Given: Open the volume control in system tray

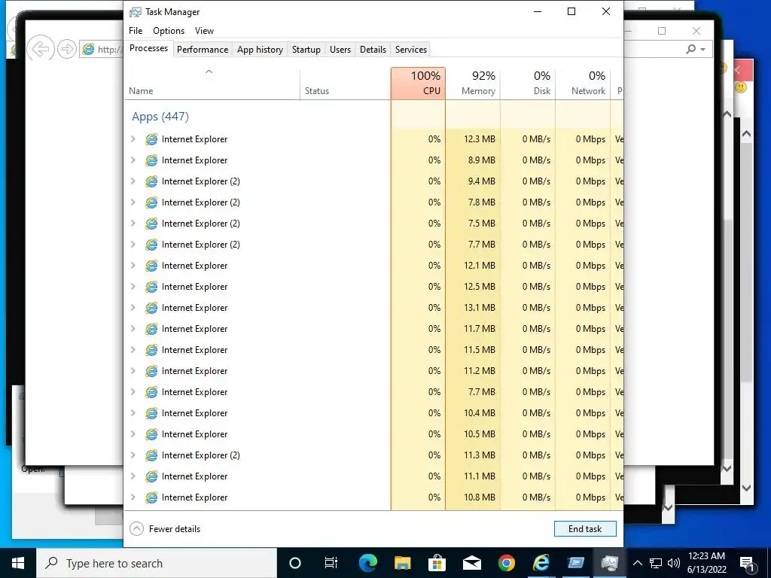Looking at the screenshot, I should [674, 563].
